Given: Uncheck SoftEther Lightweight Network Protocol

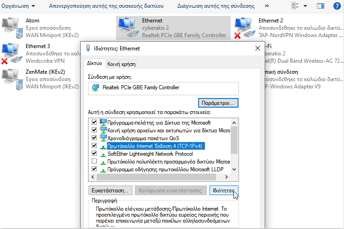Looking at the screenshot, I should 94,153.
